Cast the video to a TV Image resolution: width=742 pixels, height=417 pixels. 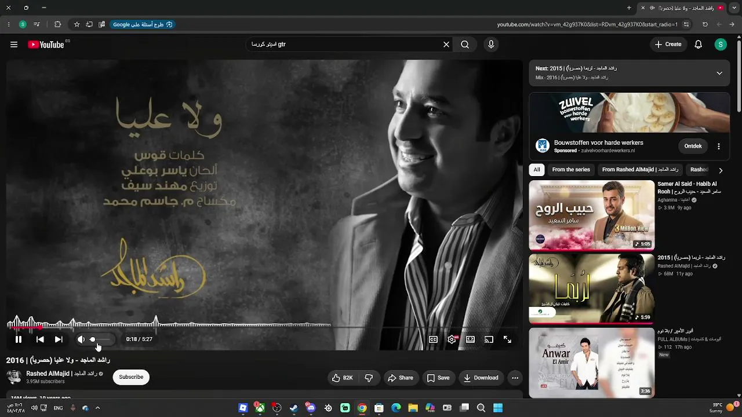[489, 339]
